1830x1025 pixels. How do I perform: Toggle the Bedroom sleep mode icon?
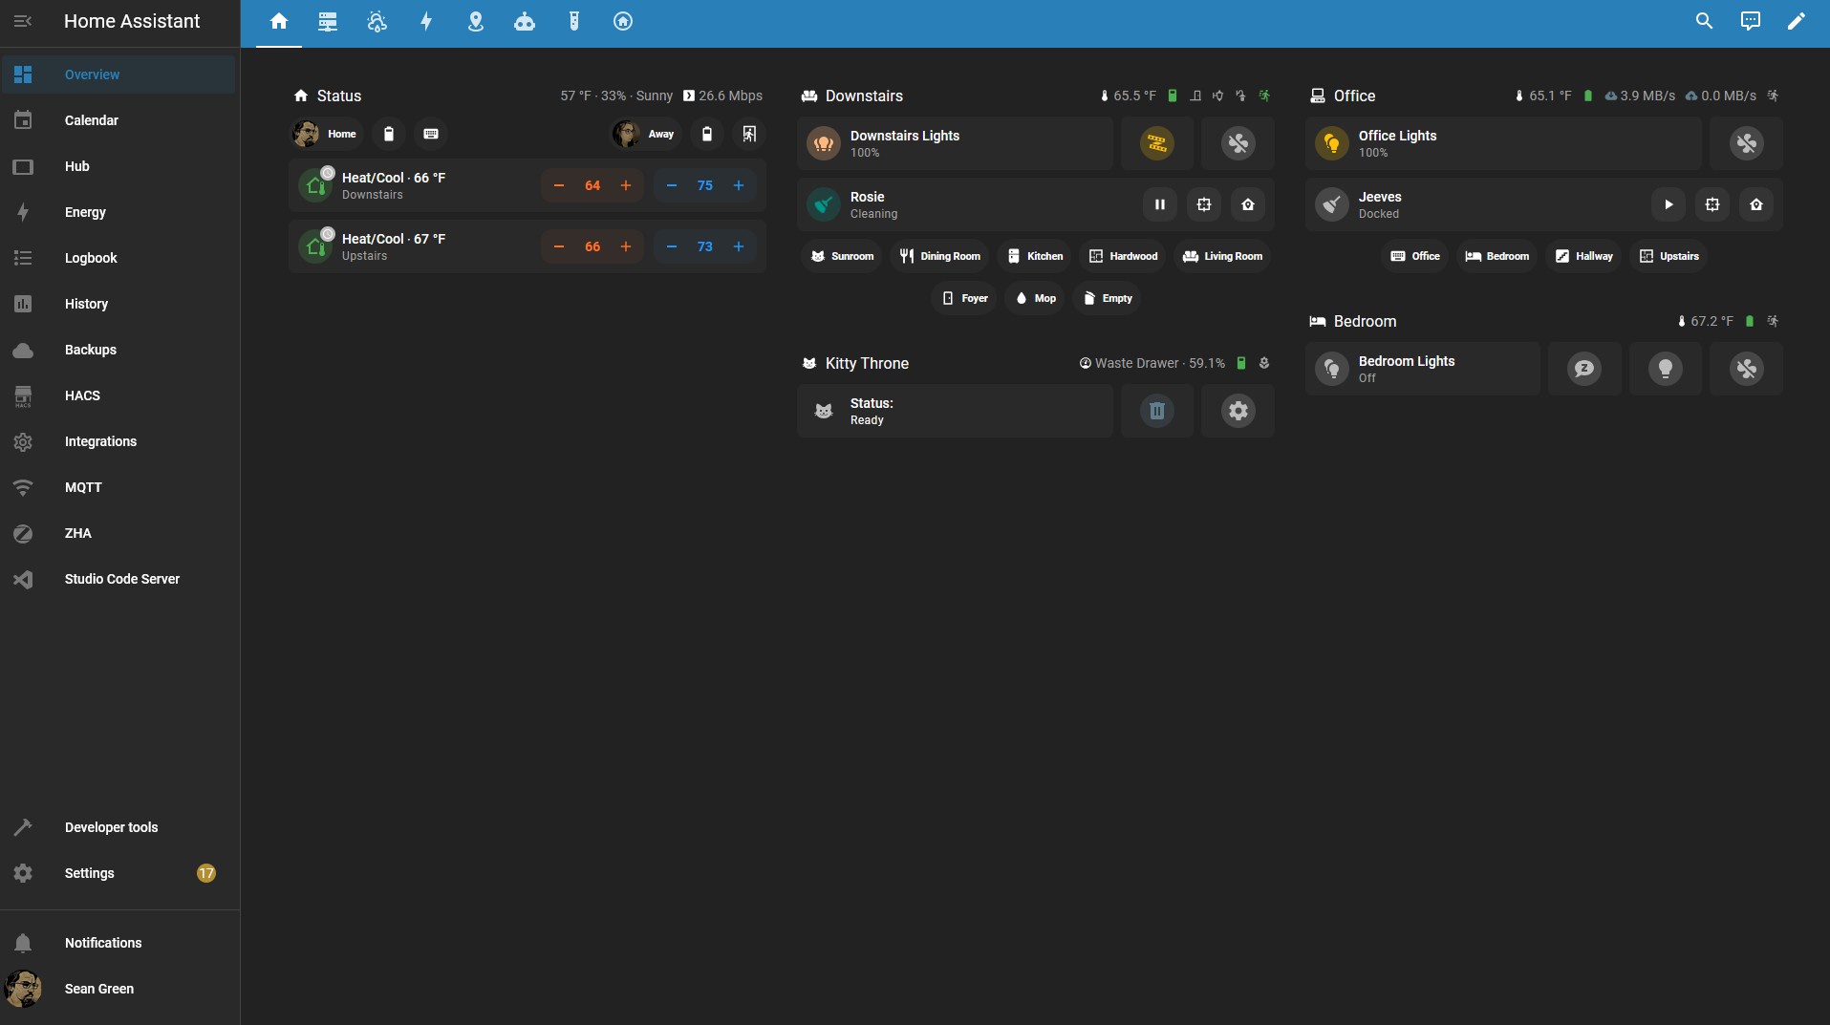pos(1584,369)
